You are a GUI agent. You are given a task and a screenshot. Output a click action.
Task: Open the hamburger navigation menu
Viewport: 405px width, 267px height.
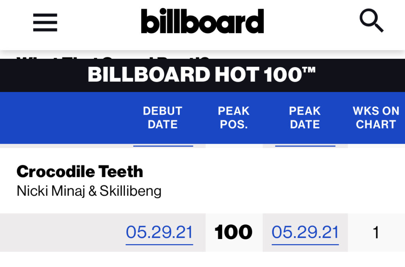[x=45, y=23]
